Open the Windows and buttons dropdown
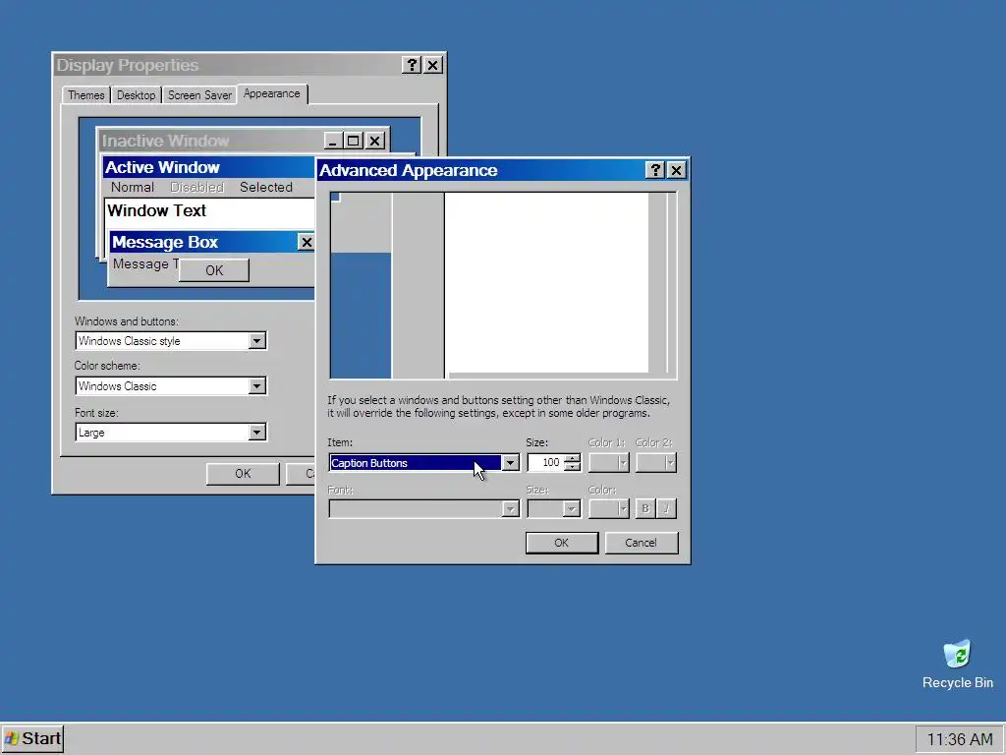Image resolution: width=1006 pixels, height=755 pixels. coord(256,341)
